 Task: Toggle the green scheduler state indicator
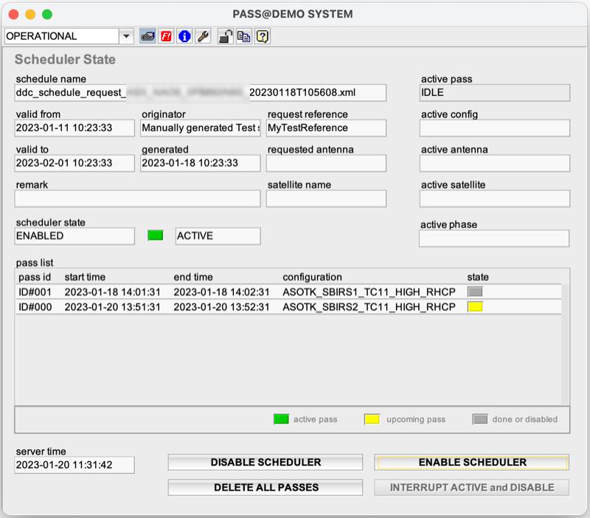155,234
